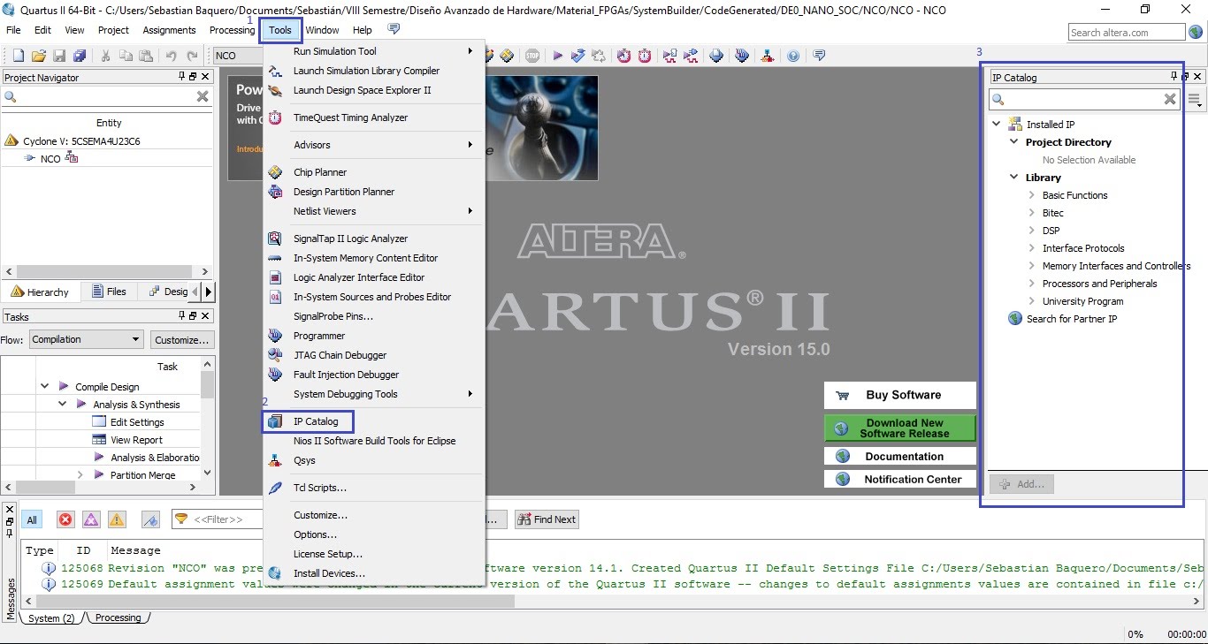Collapse the Library section in IP Catalog
The image size is (1208, 644).
pyautogui.click(x=1014, y=178)
